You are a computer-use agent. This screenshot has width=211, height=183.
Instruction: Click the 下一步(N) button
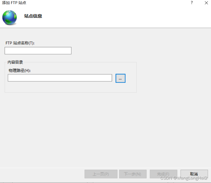133,174
